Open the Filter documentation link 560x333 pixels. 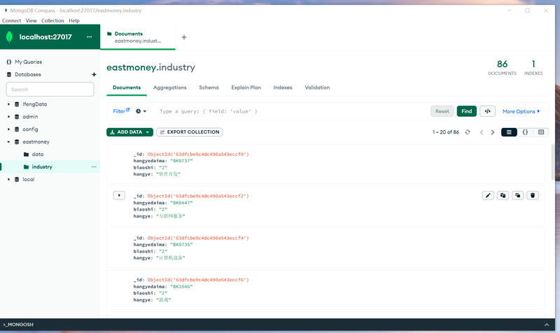(x=121, y=111)
